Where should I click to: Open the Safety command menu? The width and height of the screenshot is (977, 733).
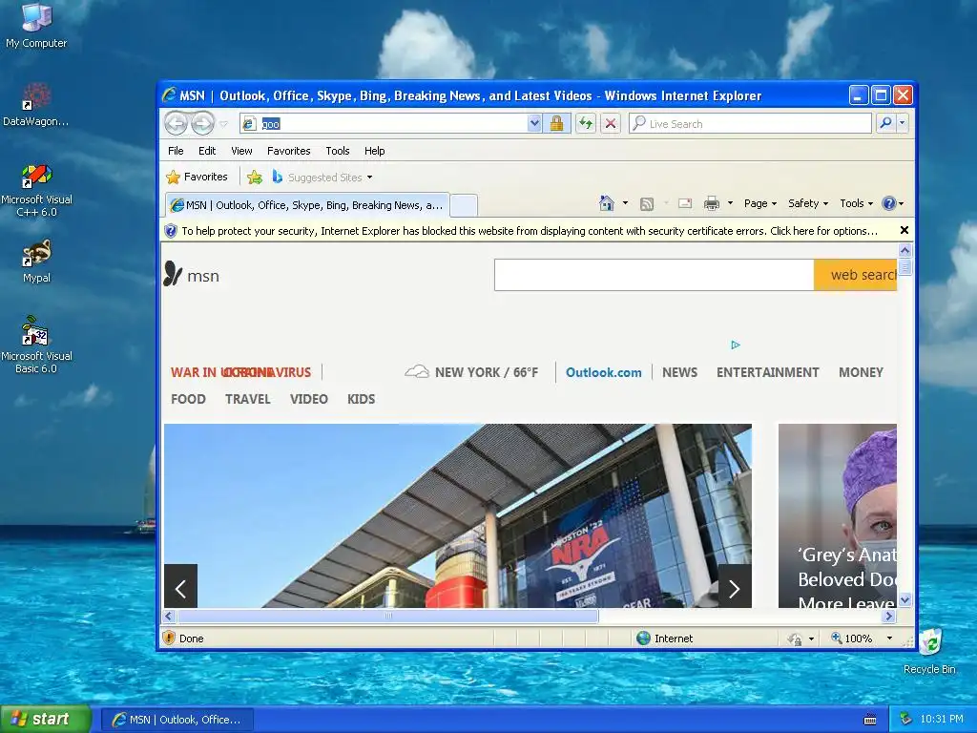click(808, 203)
